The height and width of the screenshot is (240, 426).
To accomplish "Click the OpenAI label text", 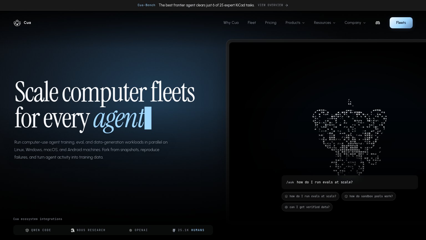I will (141, 230).
